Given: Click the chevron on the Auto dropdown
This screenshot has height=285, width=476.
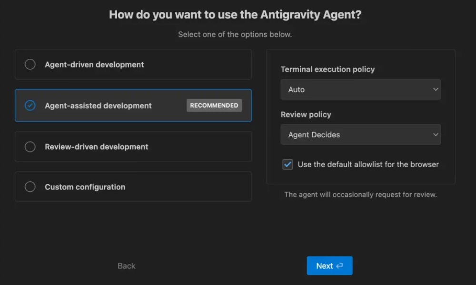Looking at the screenshot, I should 436,89.
